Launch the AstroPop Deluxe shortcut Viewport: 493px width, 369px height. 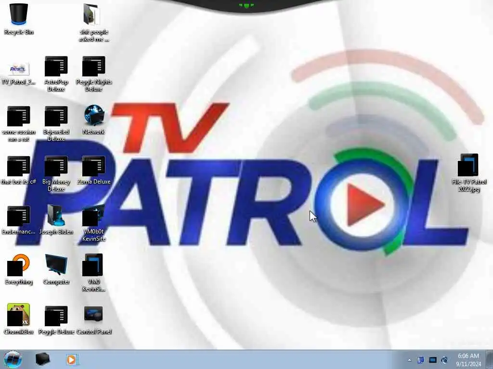[x=56, y=74]
